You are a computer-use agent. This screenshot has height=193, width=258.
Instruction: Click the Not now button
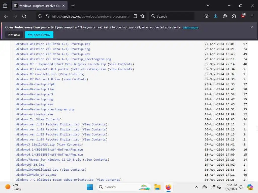(x=14, y=35)
